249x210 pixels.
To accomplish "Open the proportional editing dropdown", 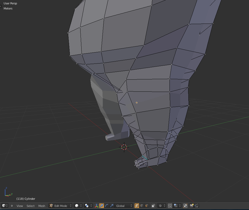I will click(x=162, y=206).
